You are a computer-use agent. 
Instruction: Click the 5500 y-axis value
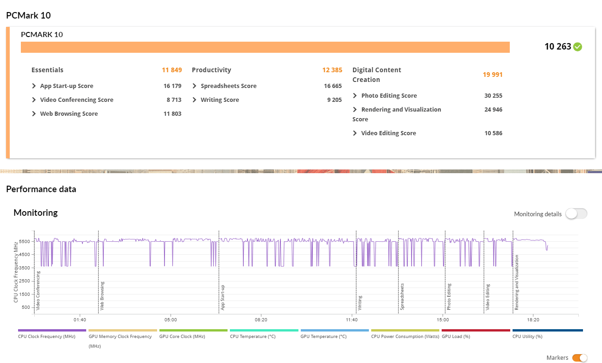(x=24, y=242)
